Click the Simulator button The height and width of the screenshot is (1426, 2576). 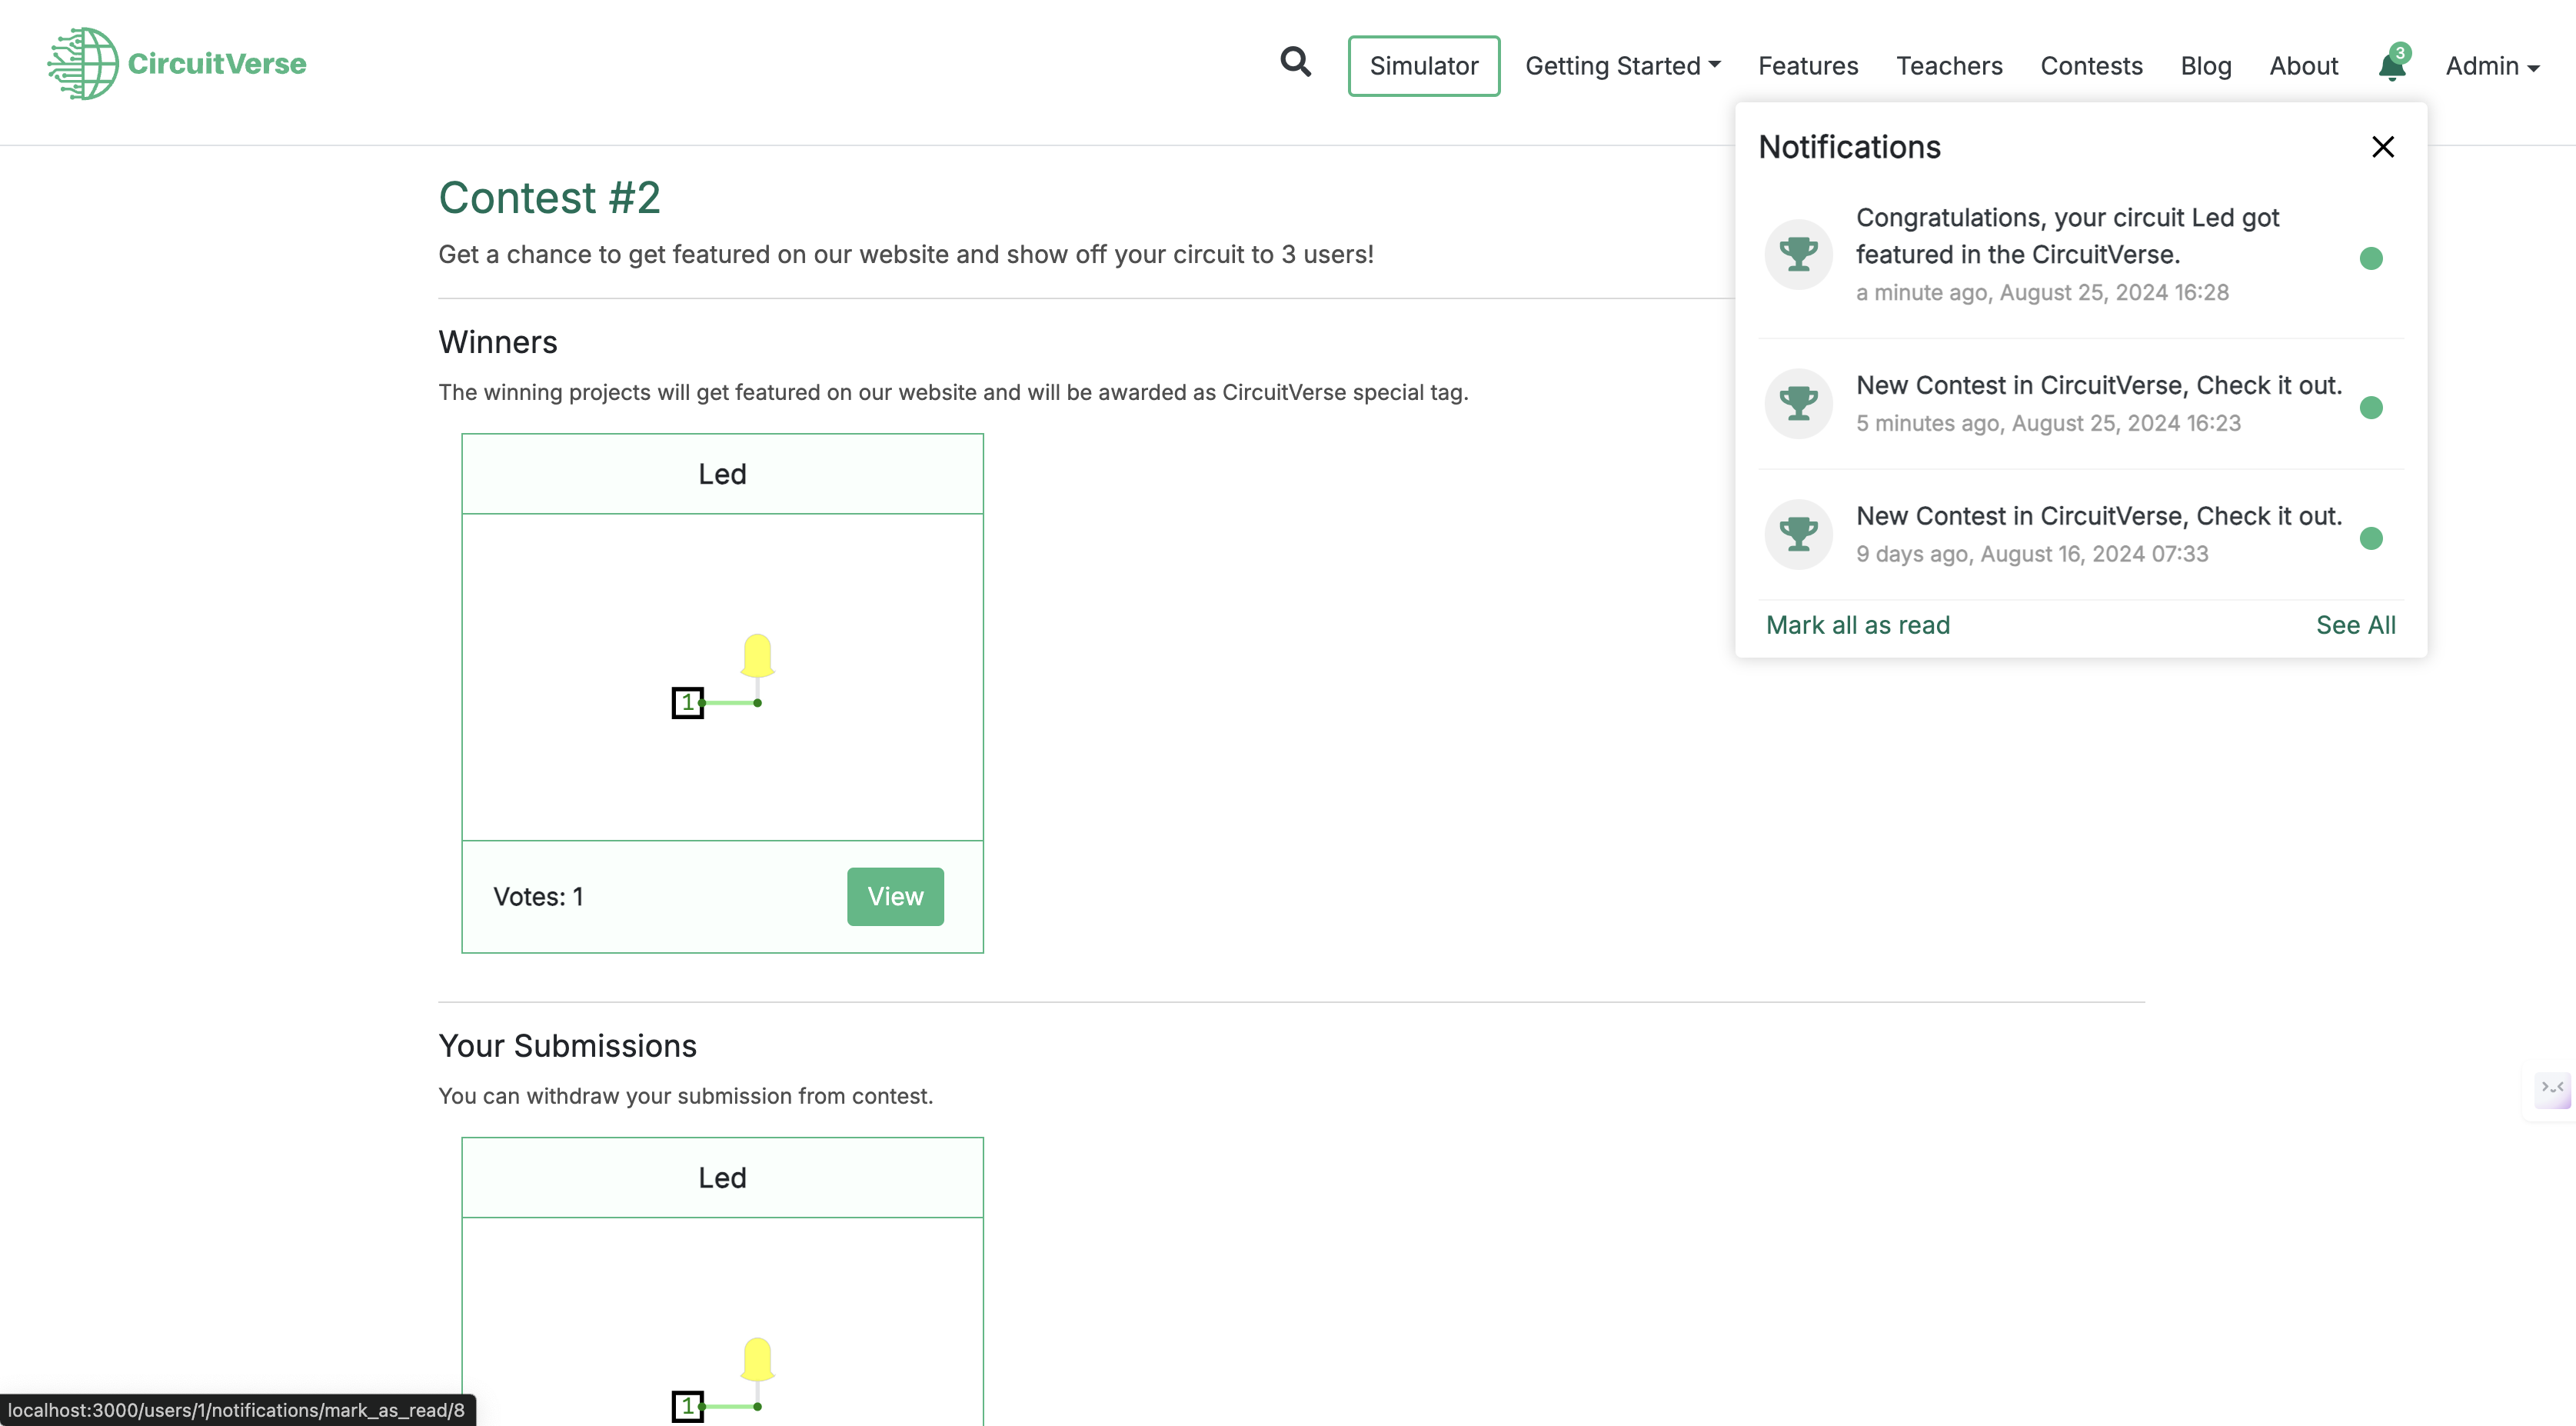click(x=1423, y=66)
